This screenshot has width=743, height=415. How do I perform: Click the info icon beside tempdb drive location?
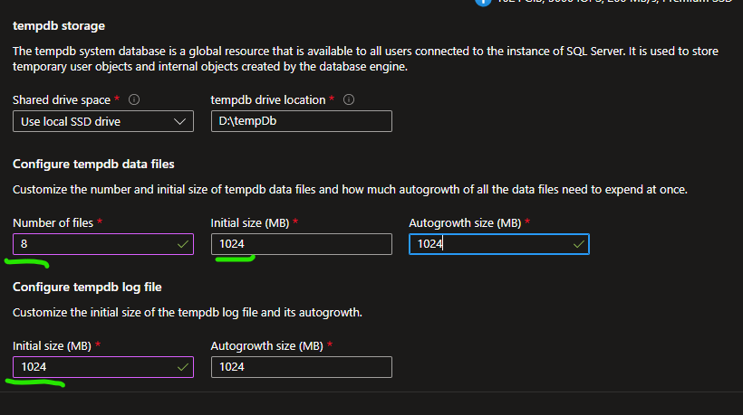(349, 99)
